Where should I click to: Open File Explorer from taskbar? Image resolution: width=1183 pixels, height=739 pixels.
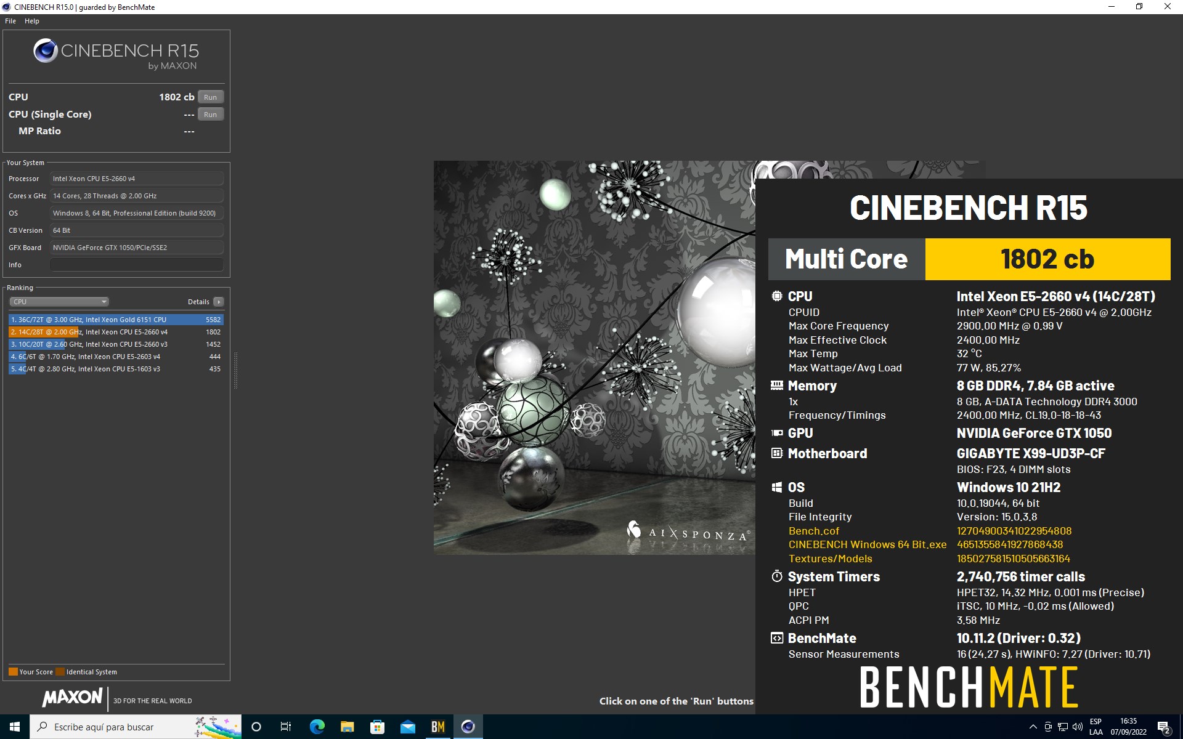347,727
